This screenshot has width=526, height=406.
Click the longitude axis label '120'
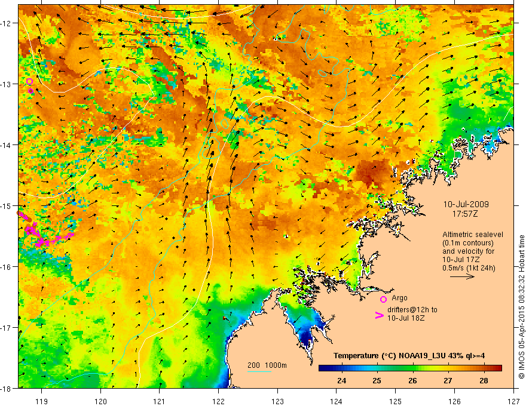coord(100,401)
